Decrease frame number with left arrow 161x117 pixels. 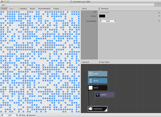tap(2, 115)
